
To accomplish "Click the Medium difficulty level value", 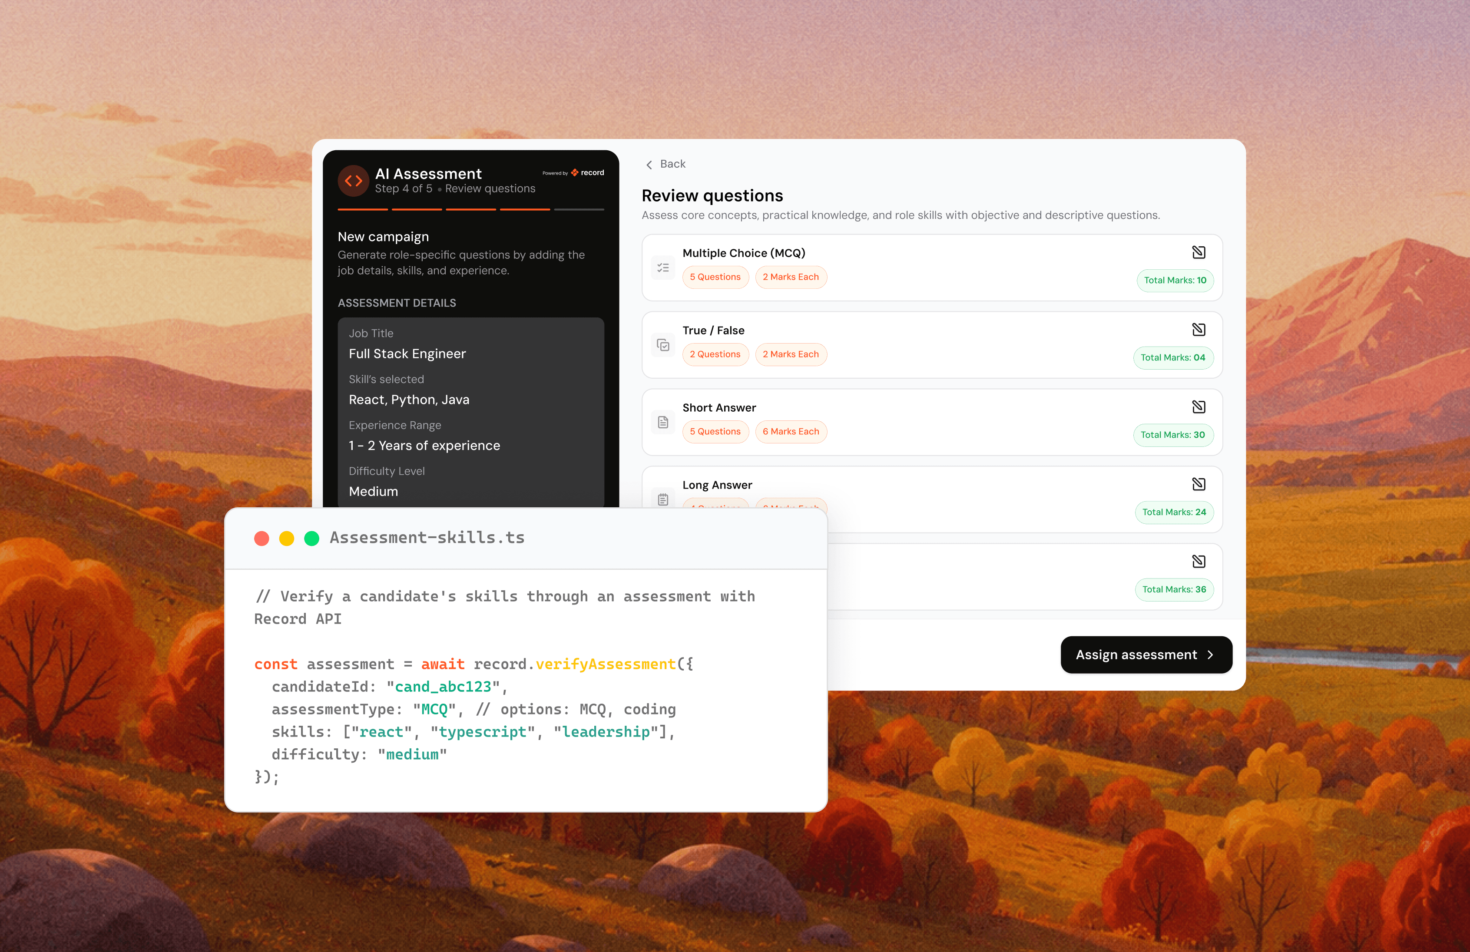I will pyautogui.click(x=373, y=492).
